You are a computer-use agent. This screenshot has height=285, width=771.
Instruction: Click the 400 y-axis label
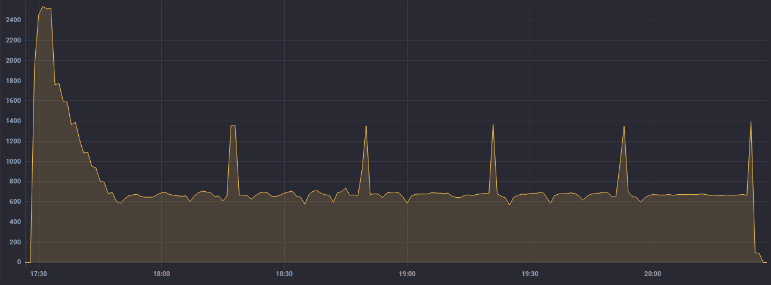15,222
